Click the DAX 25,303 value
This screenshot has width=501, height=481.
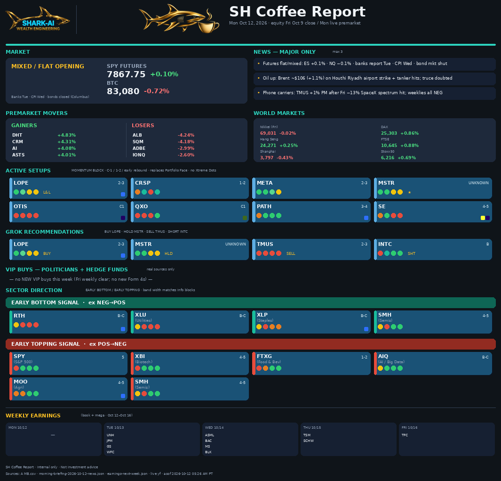pyautogui.click(x=389, y=133)
